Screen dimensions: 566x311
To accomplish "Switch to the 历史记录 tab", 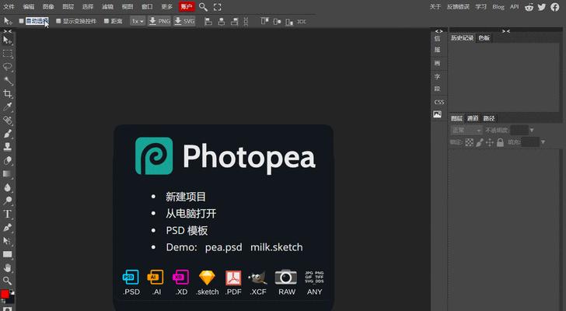I will 462,38.
